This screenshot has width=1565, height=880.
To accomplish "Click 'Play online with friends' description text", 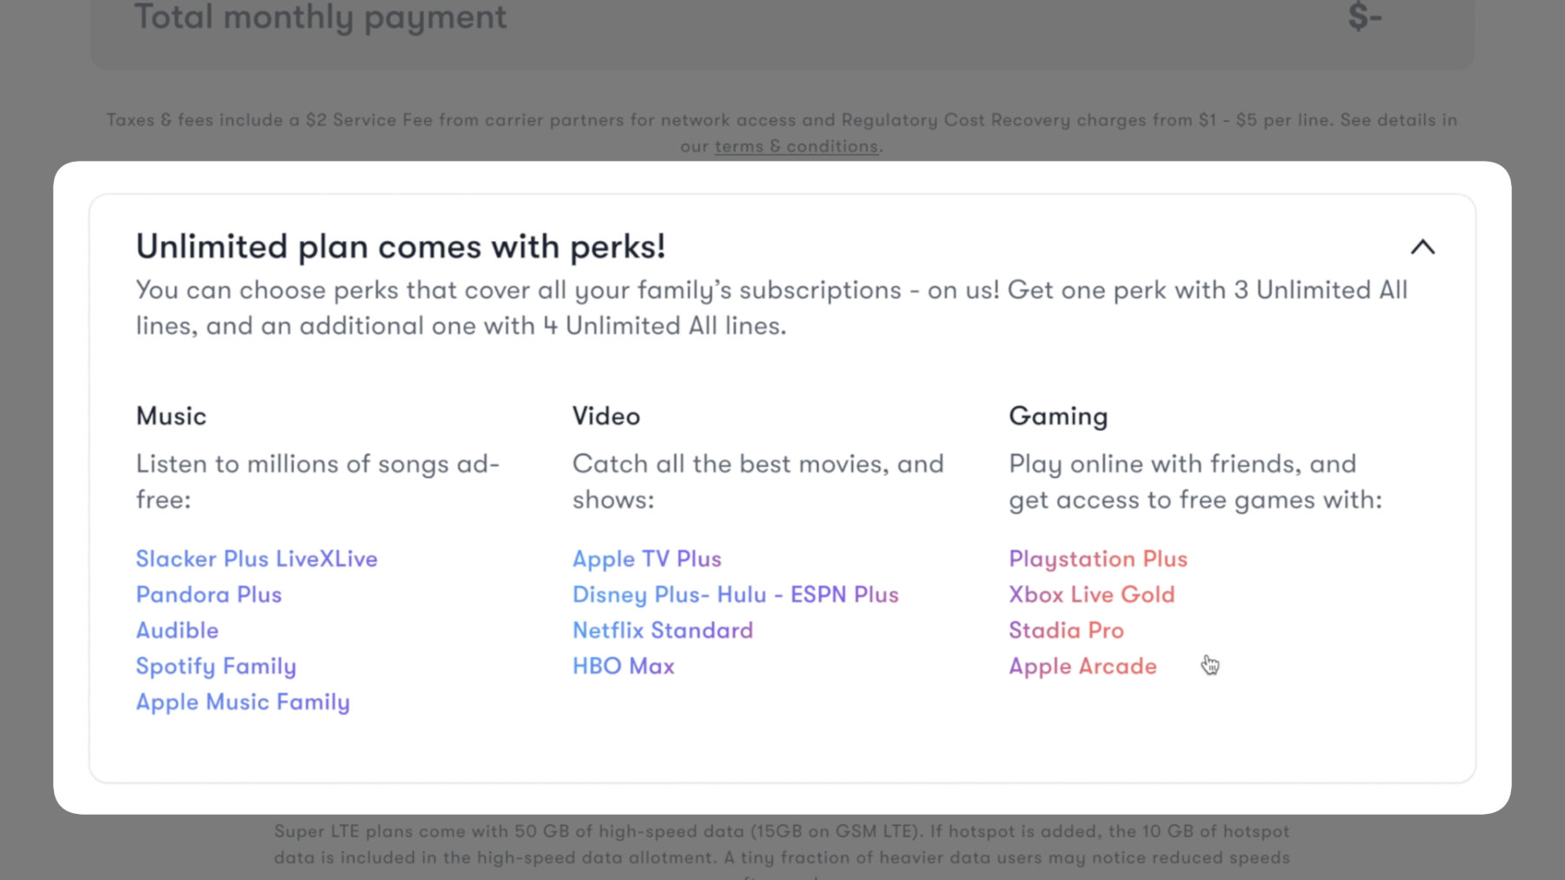I will [x=1195, y=482].
